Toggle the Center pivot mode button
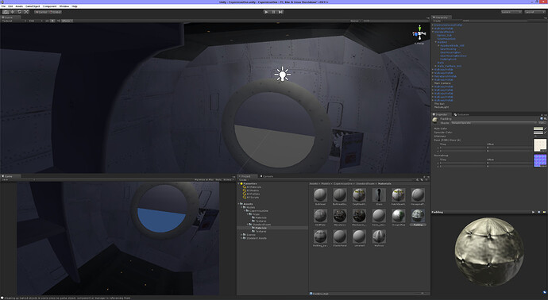This screenshot has width=548, height=300. [41, 12]
